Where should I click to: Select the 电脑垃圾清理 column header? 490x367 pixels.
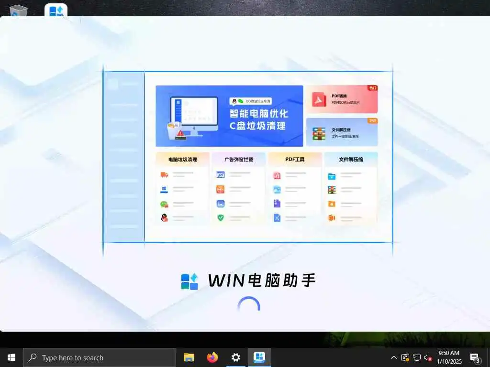pyautogui.click(x=183, y=160)
